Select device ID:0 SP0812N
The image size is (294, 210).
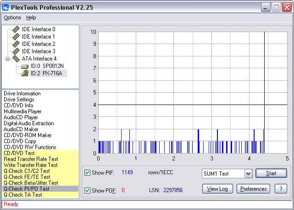click(x=47, y=66)
